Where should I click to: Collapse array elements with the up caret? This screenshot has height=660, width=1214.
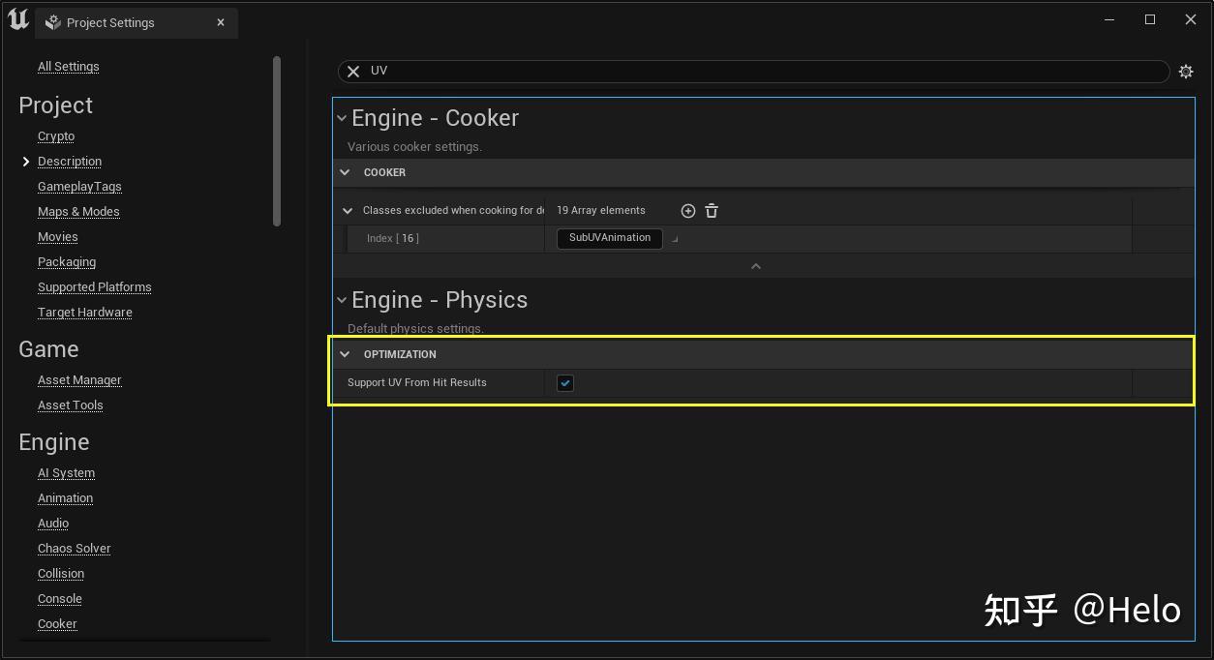pyautogui.click(x=755, y=264)
